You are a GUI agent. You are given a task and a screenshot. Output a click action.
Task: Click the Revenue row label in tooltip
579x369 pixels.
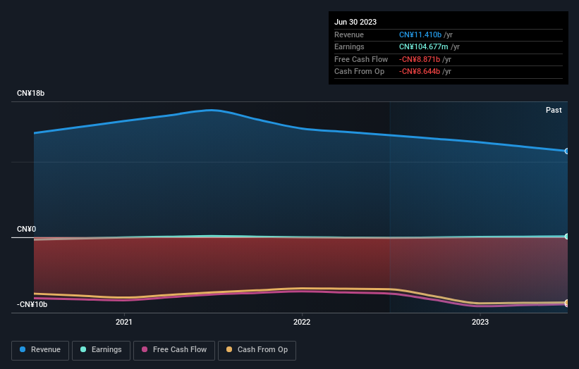click(349, 35)
